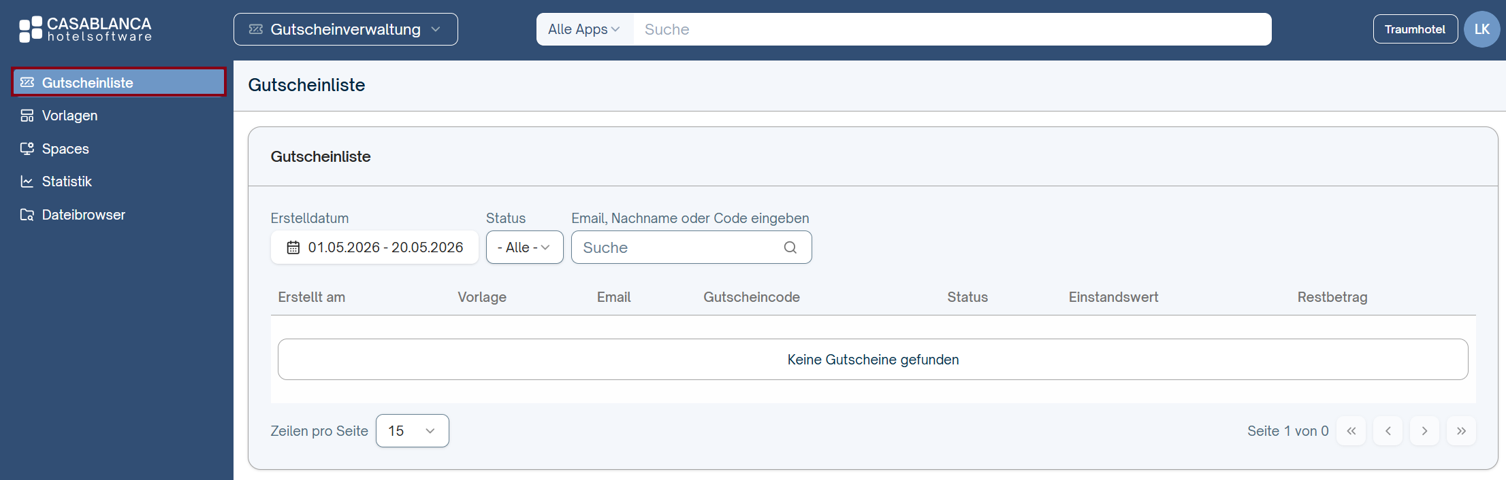Open Vorlagen in the sidebar
The image size is (1506, 480).
pos(118,116)
